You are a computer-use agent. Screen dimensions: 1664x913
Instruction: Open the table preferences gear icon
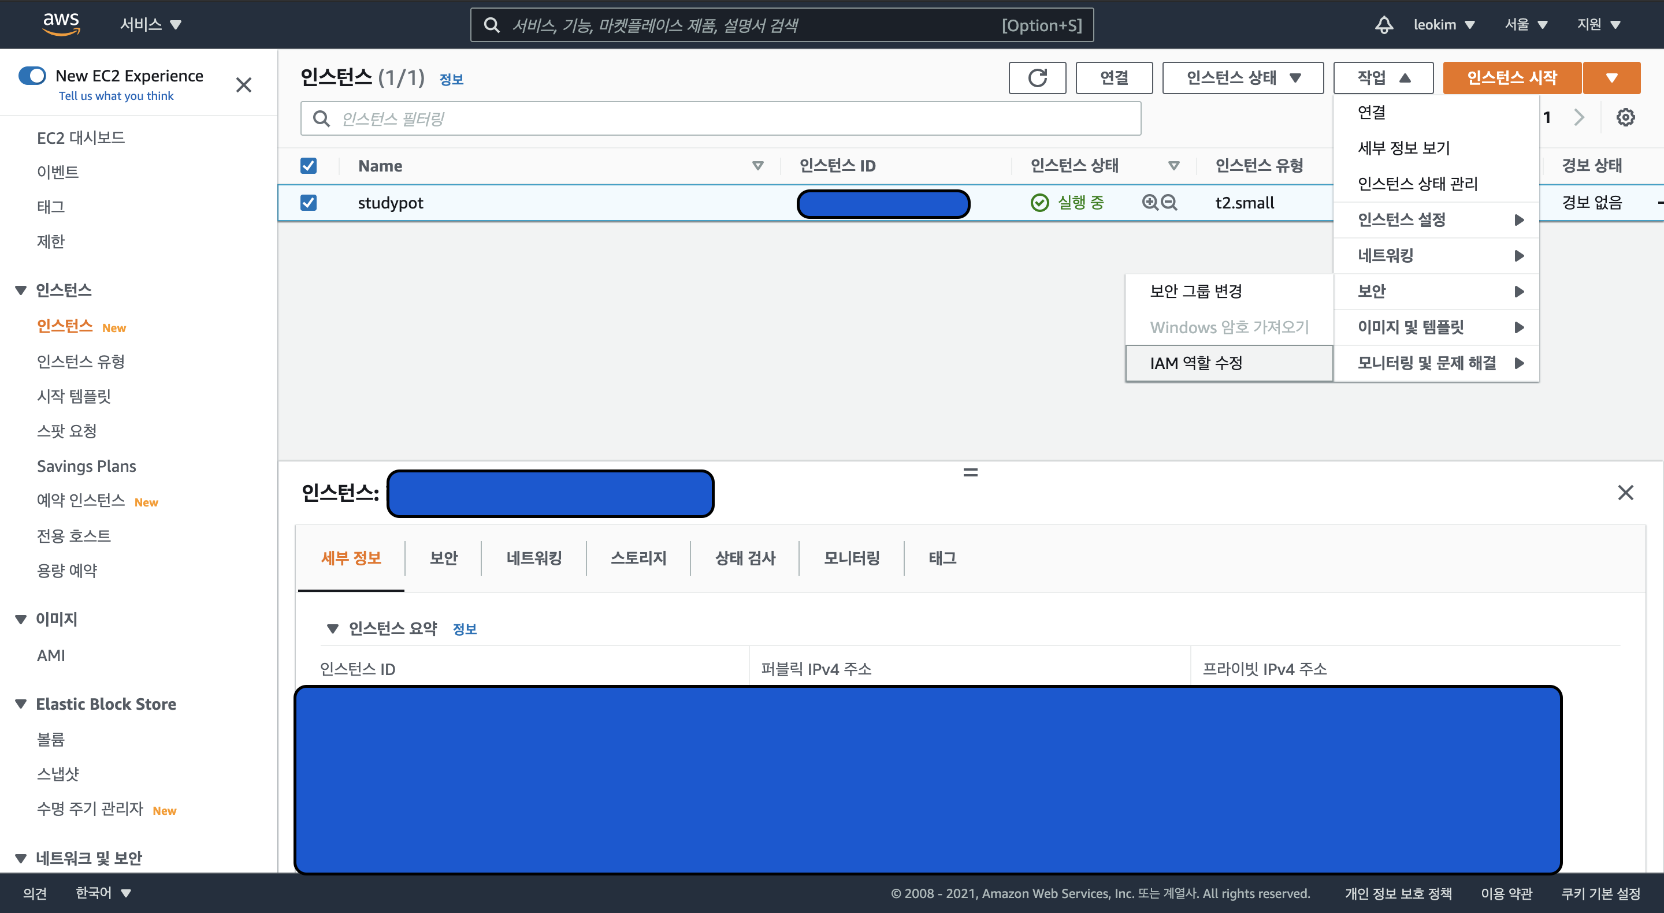tap(1625, 117)
